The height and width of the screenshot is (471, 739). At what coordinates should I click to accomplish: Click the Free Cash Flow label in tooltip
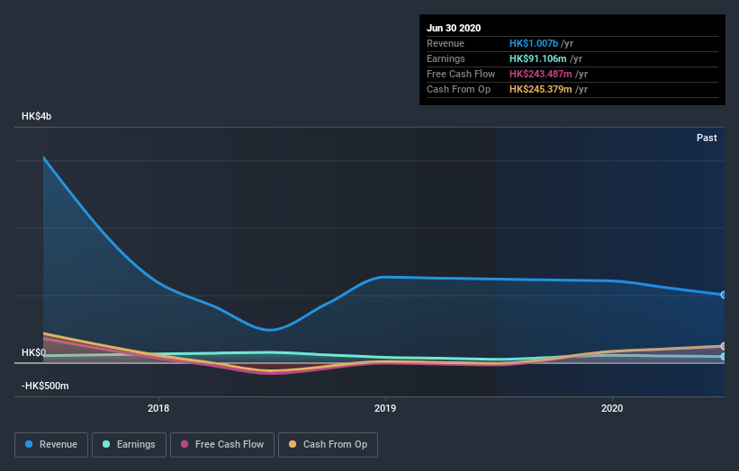click(461, 74)
